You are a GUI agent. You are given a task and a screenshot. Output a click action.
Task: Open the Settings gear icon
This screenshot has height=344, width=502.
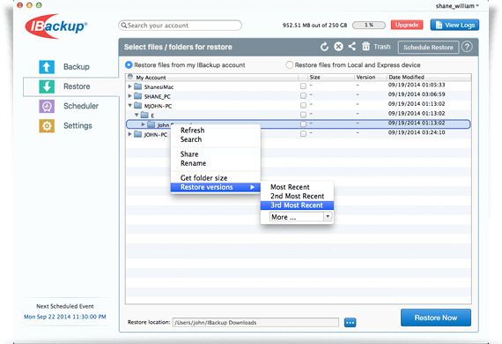(47, 125)
